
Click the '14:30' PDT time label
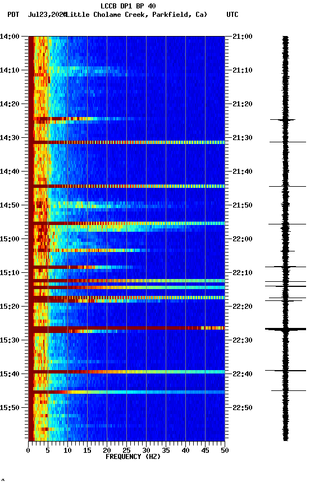click(10, 138)
